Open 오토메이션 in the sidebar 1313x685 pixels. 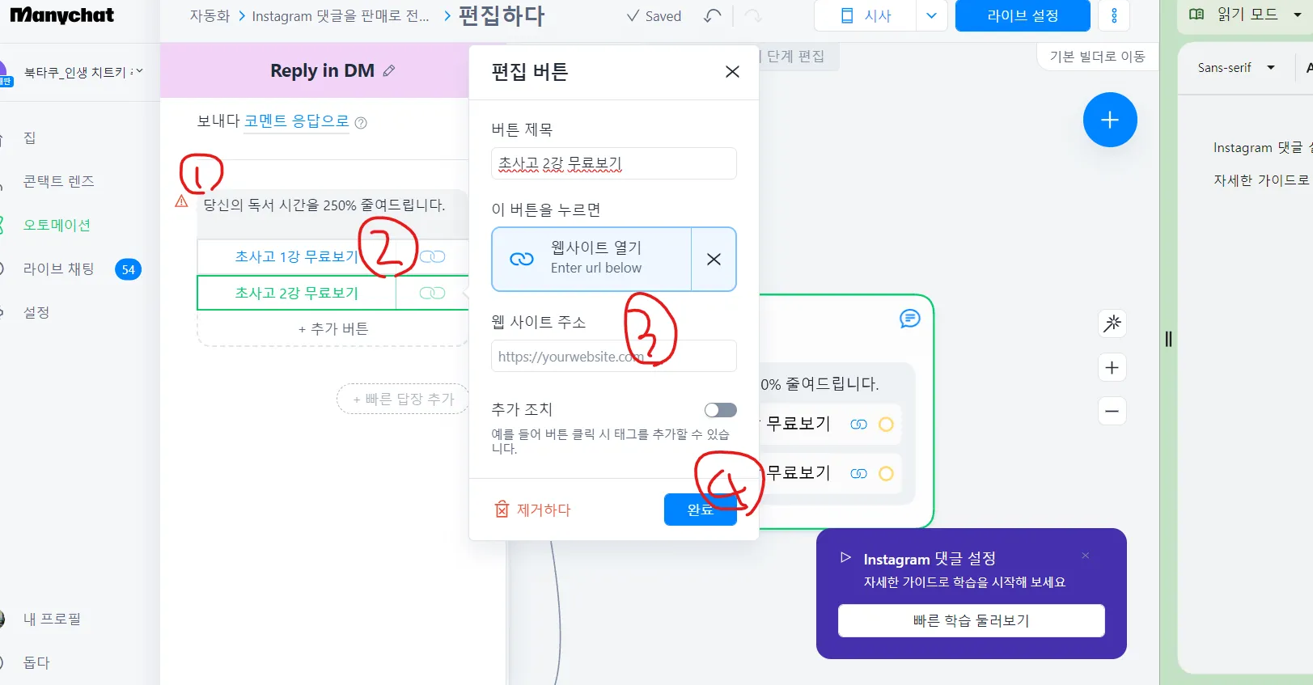pyautogui.click(x=57, y=225)
